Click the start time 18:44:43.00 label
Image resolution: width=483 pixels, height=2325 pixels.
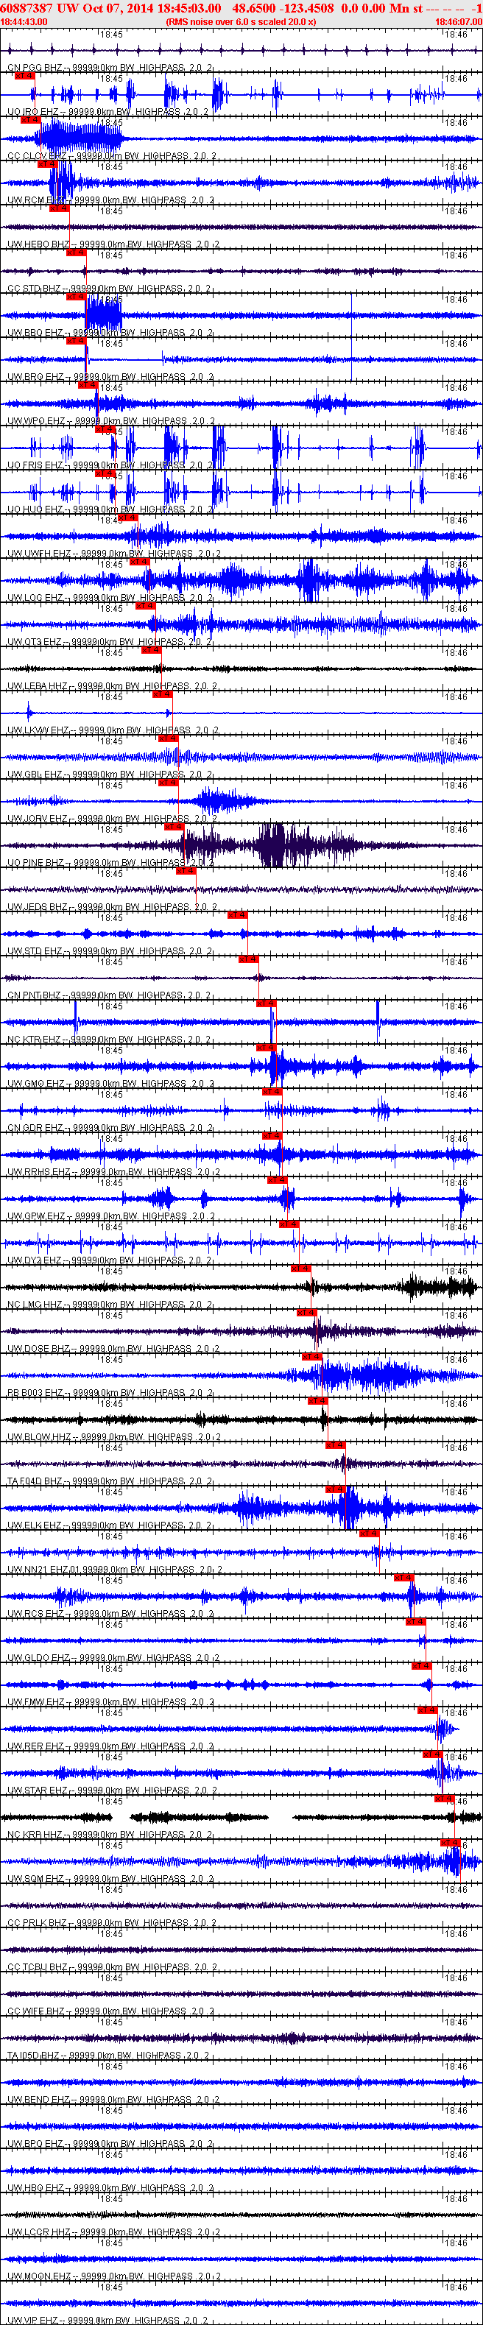click(24, 21)
